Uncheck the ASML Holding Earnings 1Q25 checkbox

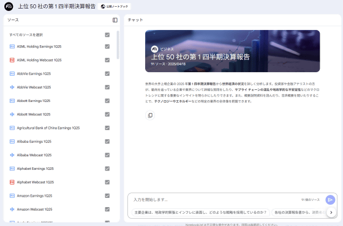[107, 46]
